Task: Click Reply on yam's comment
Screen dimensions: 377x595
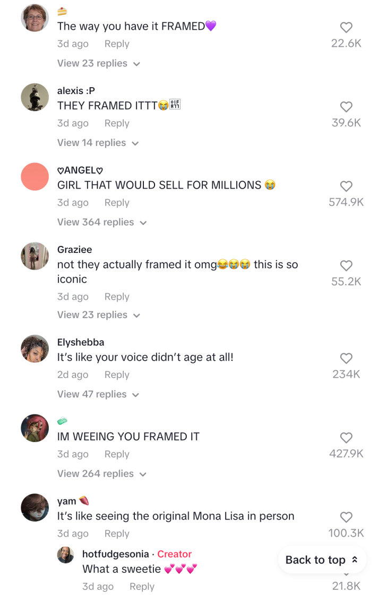Action: (x=116, y=533)
